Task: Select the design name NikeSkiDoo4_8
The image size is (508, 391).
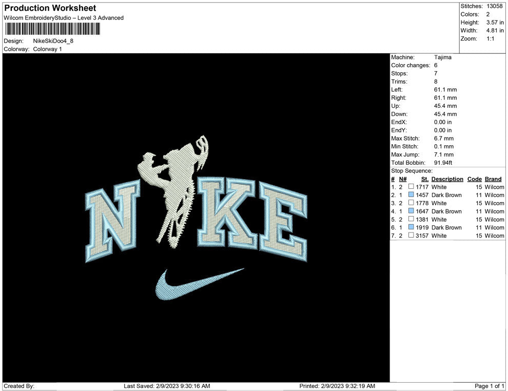Action: pyautogui.click(x=53, y=41)
